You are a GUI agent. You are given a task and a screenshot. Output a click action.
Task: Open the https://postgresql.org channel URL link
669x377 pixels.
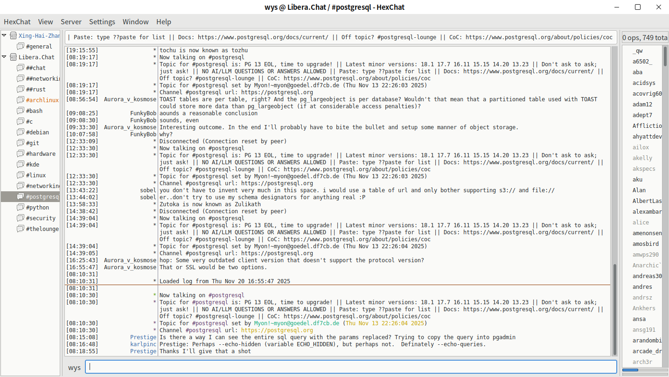tap(277, 330)
